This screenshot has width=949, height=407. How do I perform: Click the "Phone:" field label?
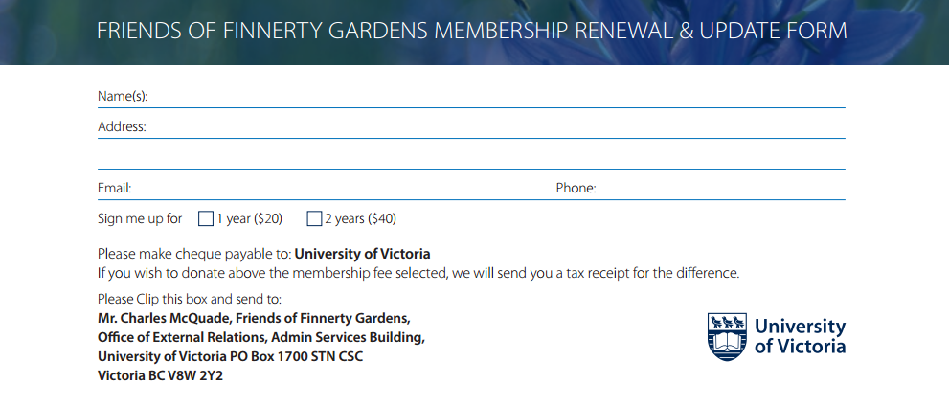click(576, 189)
